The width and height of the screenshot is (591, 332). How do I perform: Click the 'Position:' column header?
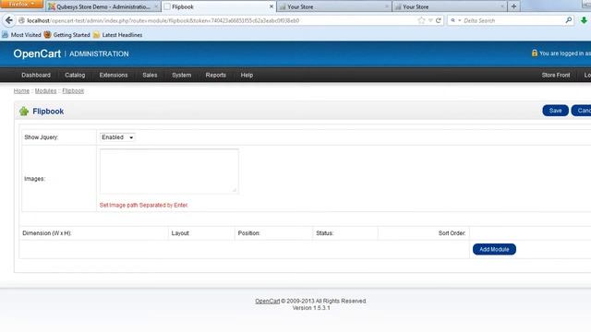tap(248, 233)
